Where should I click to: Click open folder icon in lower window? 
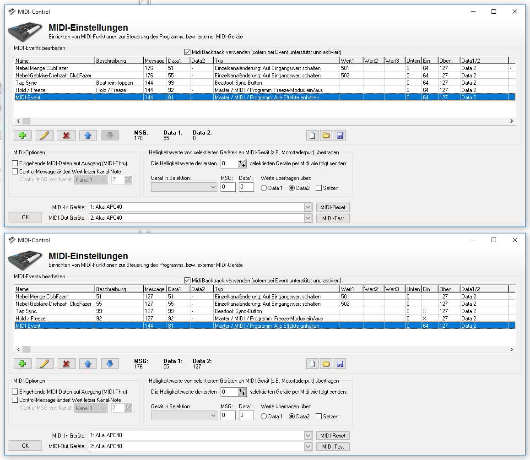[326, 364]
